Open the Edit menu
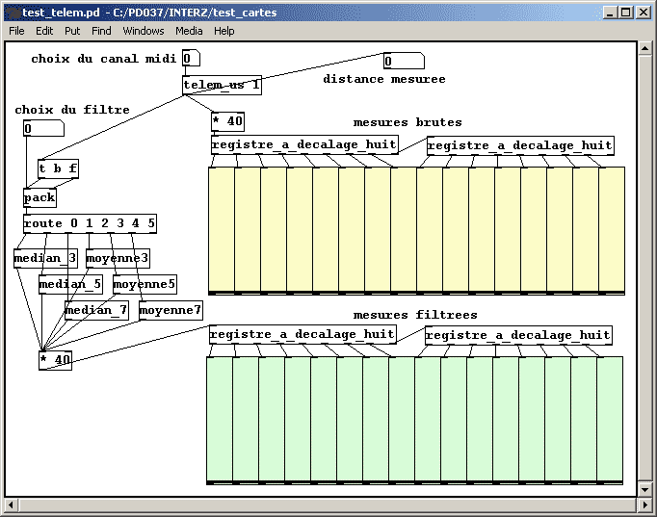The image size is (657, 517). 44,31
